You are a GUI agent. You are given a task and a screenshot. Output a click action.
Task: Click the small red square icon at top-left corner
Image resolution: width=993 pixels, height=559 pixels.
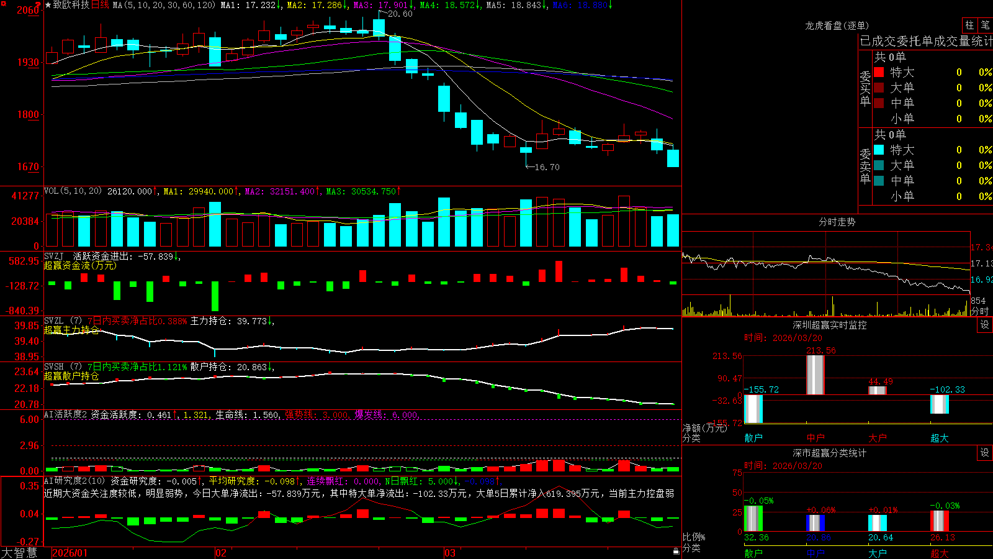3,4
